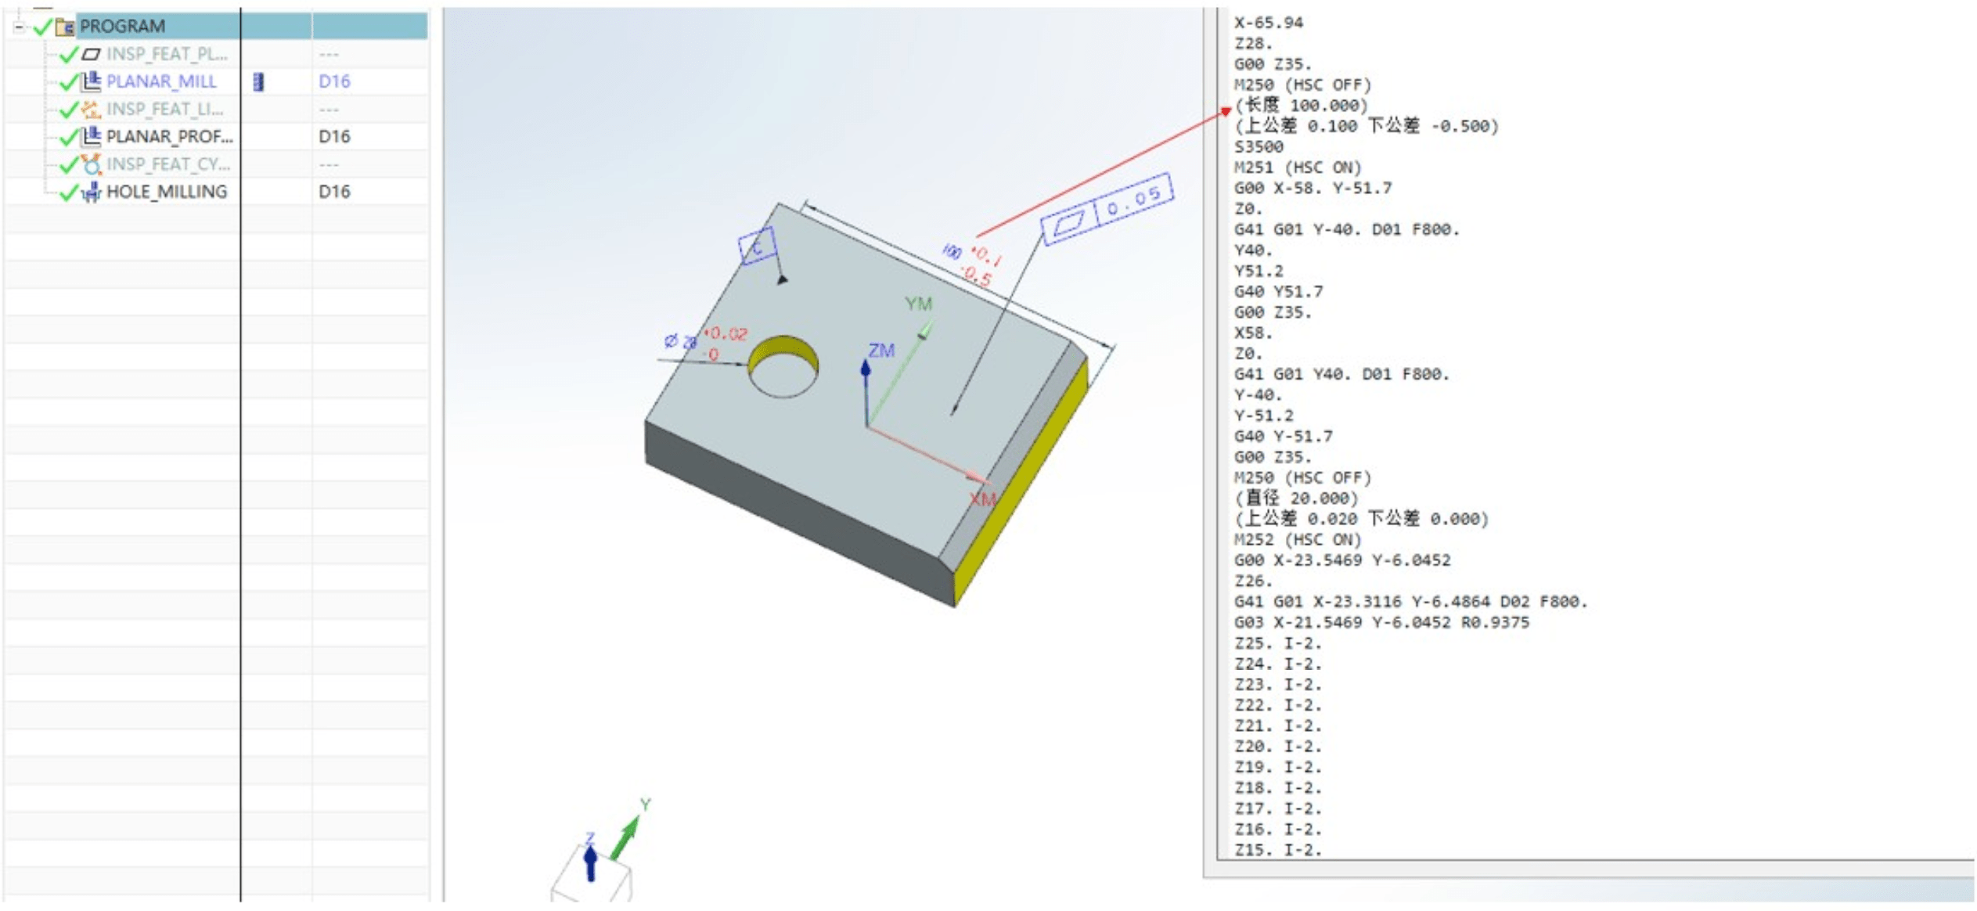This screenshot has width=1977, height=911.
Task: Click the PROGRAM folder icon
Action: tap(65, 27)
